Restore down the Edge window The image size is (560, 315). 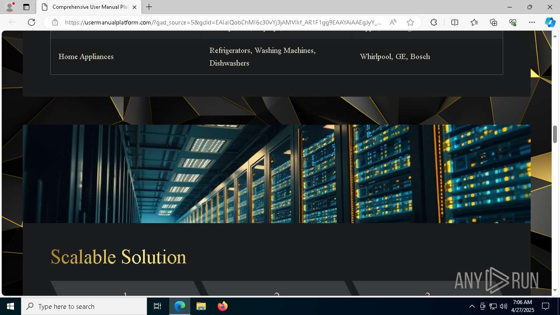(530, 7)
